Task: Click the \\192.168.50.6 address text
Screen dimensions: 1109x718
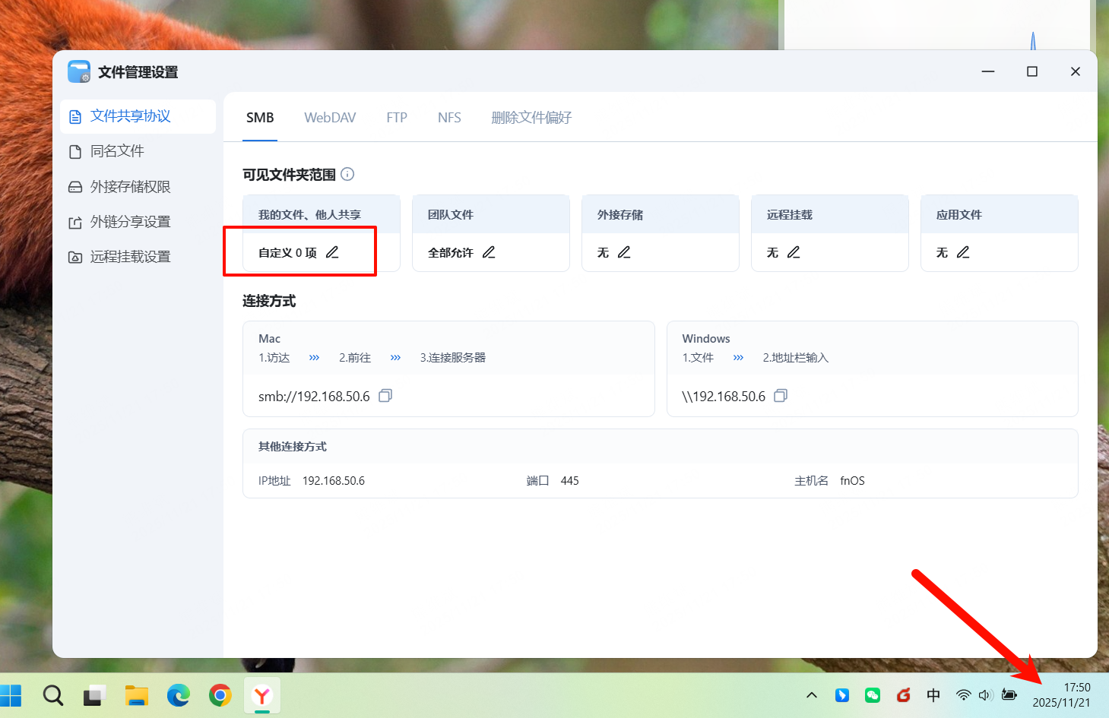Action: [x=724, y=397]
